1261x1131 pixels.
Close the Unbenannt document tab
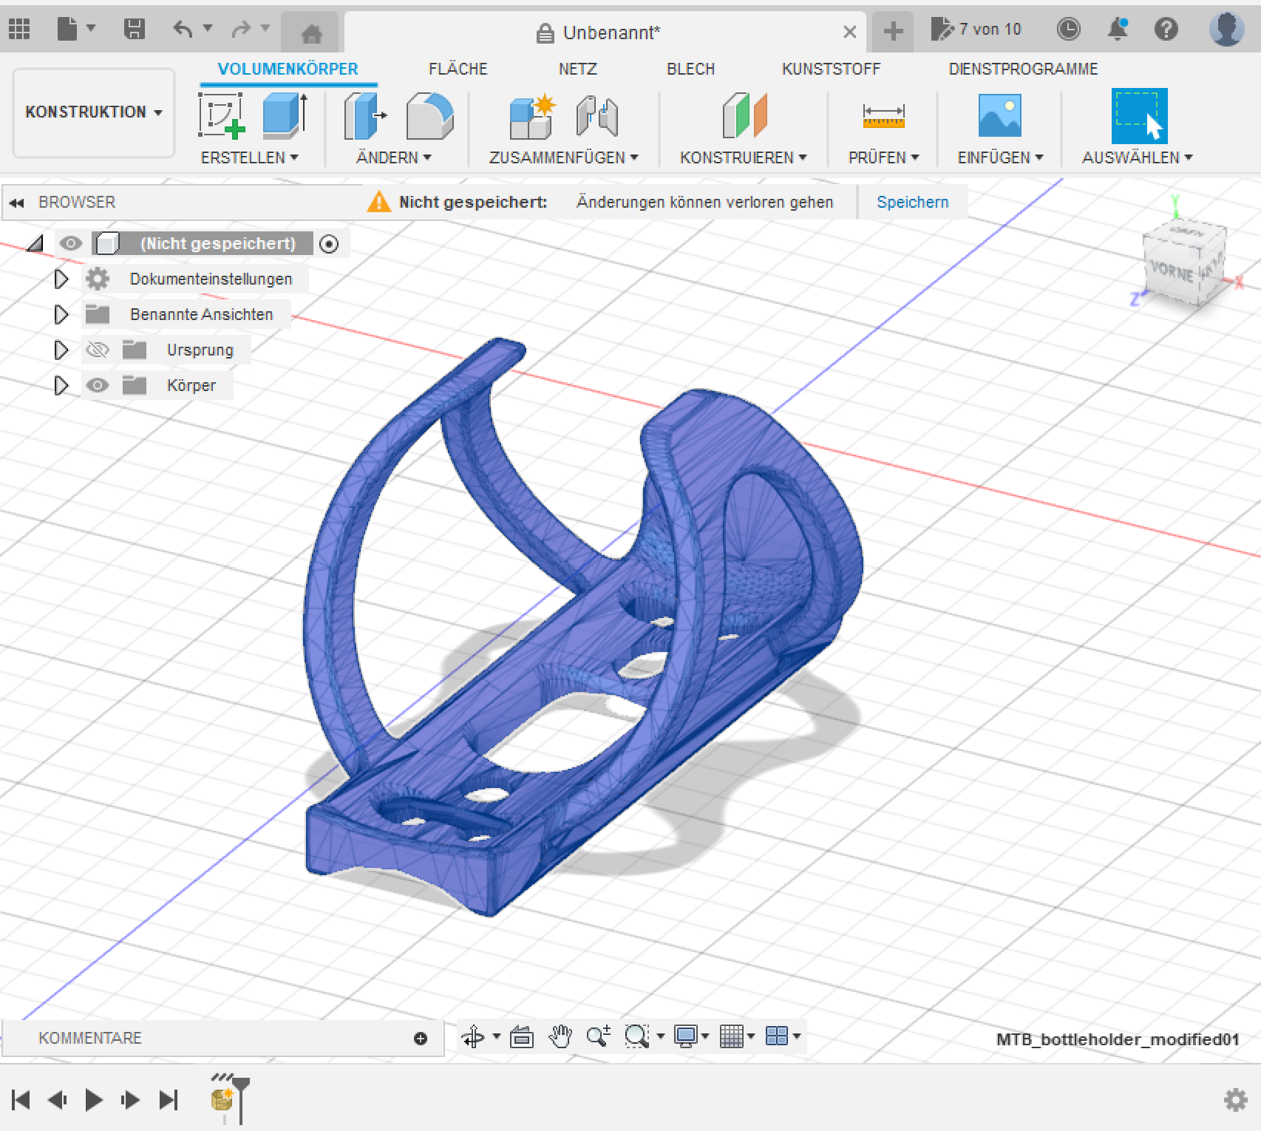coord(849,32)
